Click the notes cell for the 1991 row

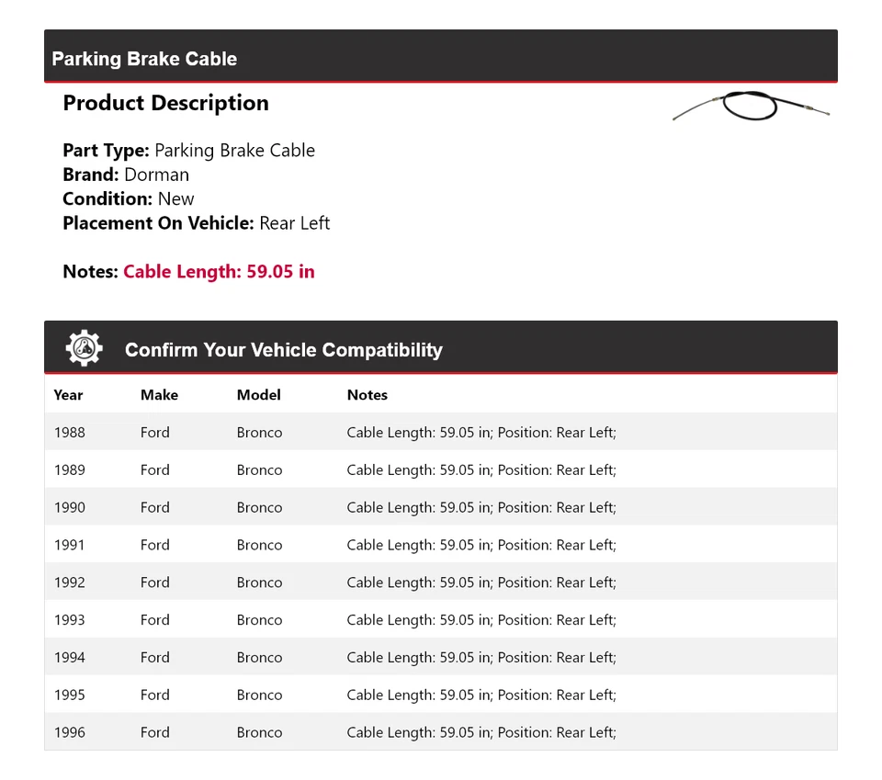coord(481,545)
